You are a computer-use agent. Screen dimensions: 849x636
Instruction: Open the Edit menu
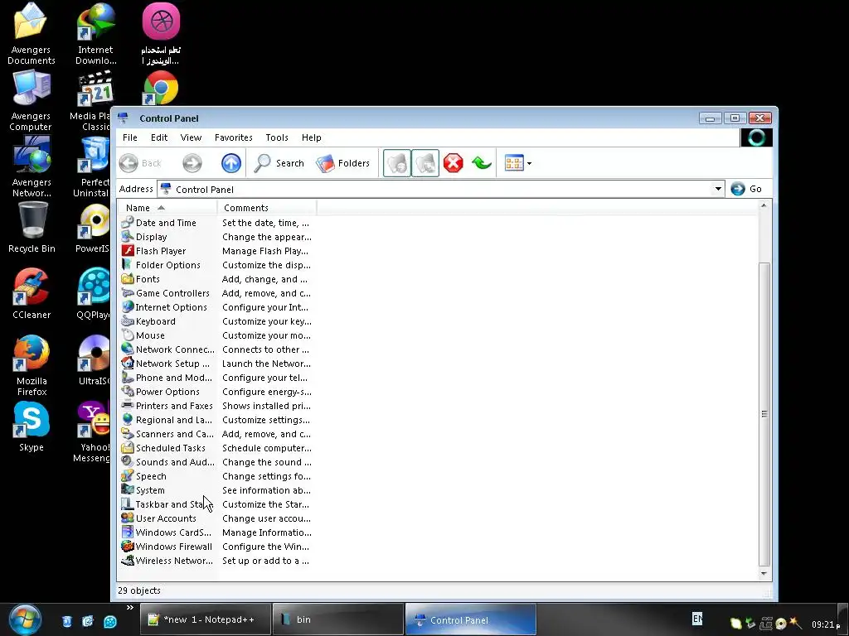[x=159, y=137]
